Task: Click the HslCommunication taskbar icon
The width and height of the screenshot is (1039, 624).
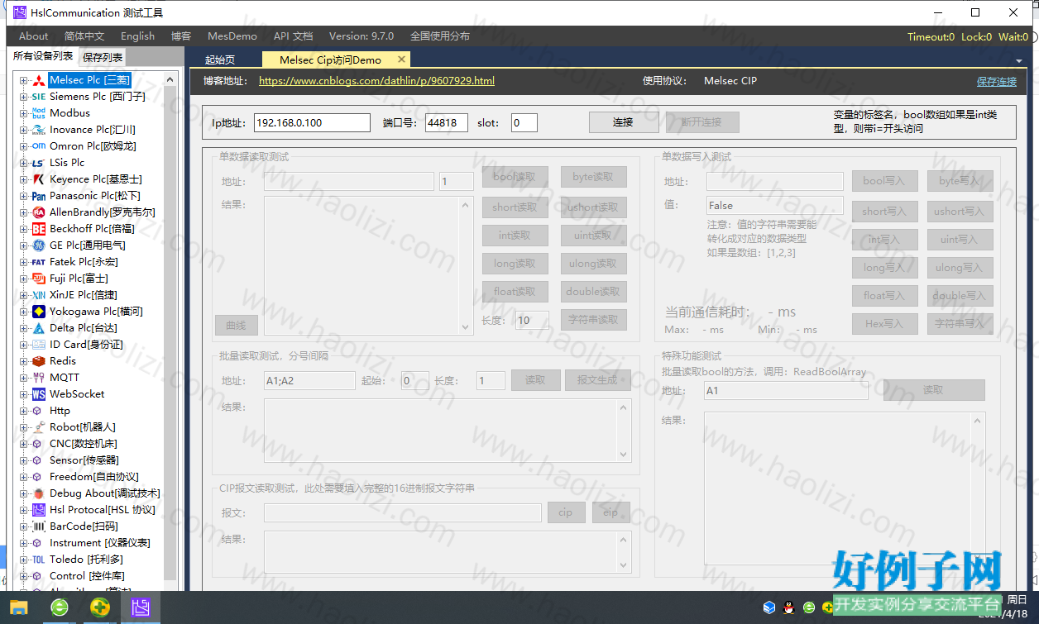Action: click(x=141, y=607)
